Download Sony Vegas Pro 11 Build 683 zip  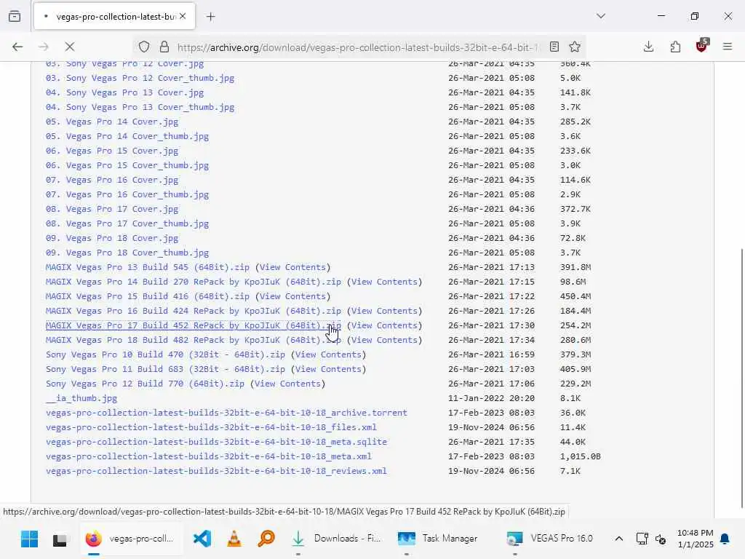(165, 369)
